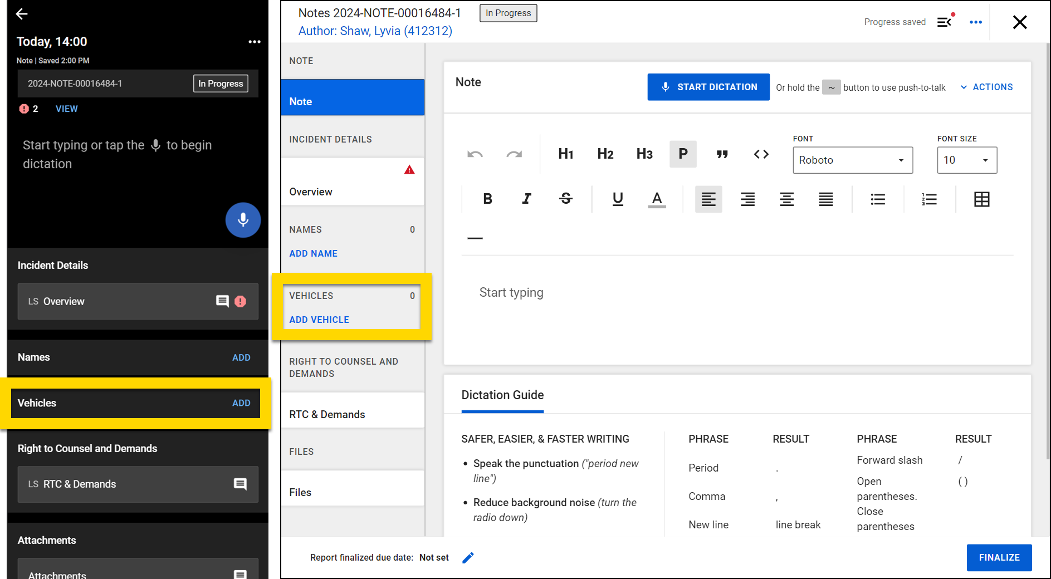The image size is (1051, 579).
Task: Toggle underline formatting
Action: (618, 199)
